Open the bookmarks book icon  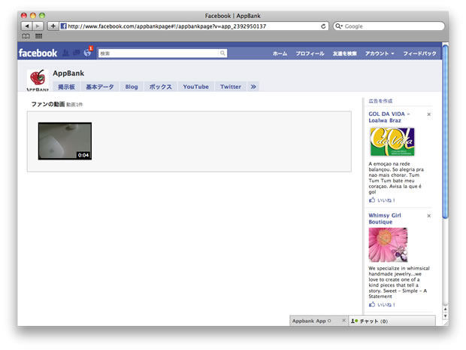(x=26, y=36)
